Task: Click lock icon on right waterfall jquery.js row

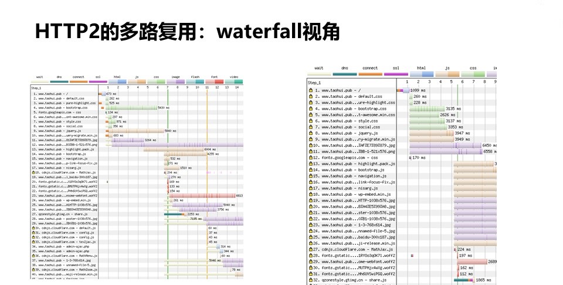Action: click(x=311, y=133)
